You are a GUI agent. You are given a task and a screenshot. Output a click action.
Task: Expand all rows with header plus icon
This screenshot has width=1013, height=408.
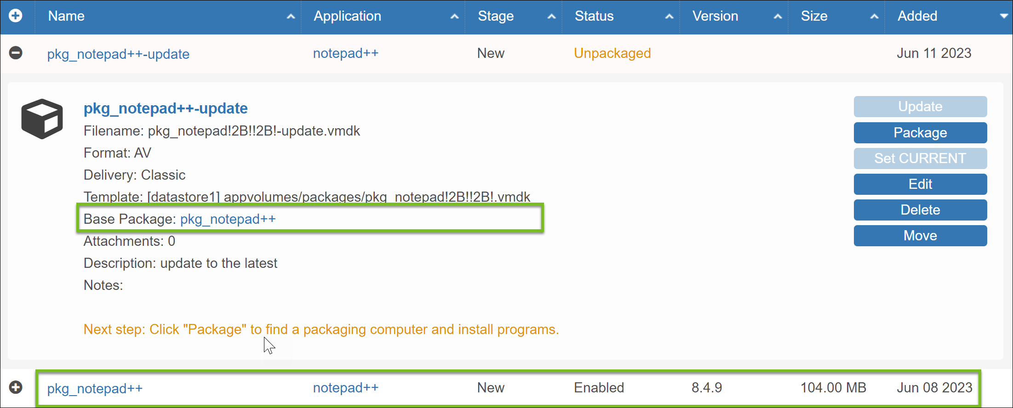pos(16,16)
